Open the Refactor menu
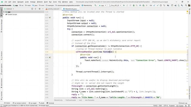This screenshot has height=107, width=191. click(x=40, y=2)
